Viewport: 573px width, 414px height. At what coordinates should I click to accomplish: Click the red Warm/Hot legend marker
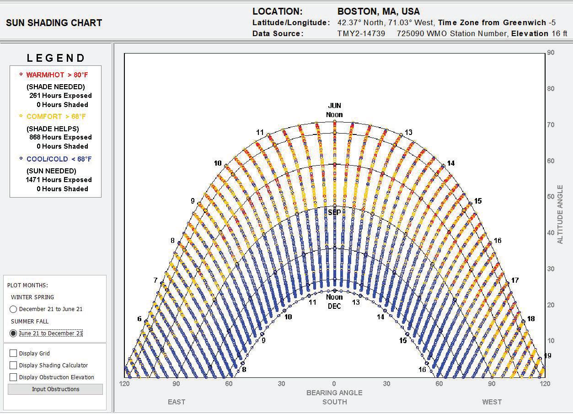(21, 74)
